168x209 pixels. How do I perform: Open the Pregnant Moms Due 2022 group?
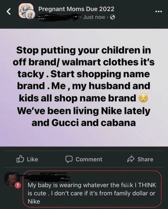coord(76,9)
